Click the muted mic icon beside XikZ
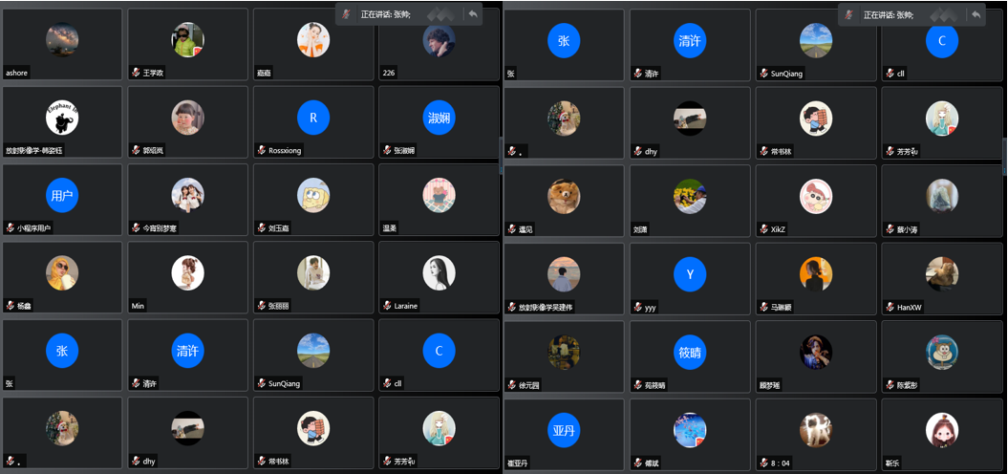The image size is (1008, 474). tap(763, 229)
